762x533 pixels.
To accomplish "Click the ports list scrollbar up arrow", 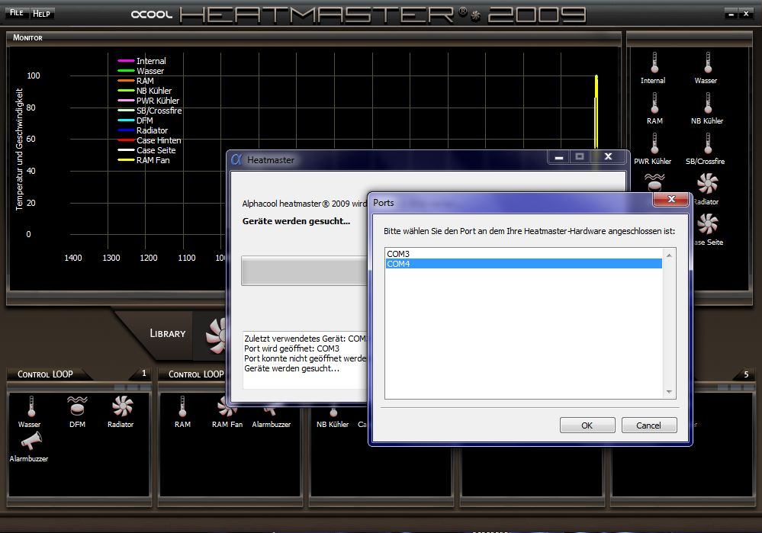I will pyautogui.click(x=669, y=255).
